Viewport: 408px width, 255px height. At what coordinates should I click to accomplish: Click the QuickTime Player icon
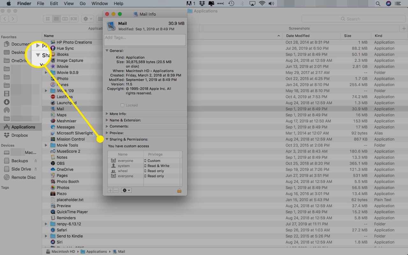tap(53, 212)
